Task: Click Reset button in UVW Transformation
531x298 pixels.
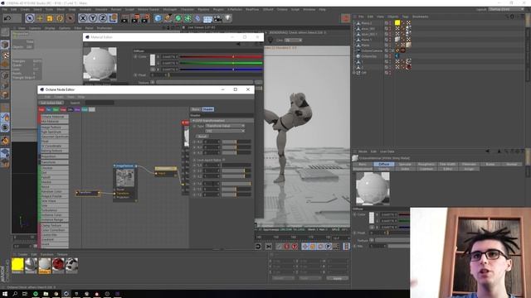Action: (x=202, y=136)
